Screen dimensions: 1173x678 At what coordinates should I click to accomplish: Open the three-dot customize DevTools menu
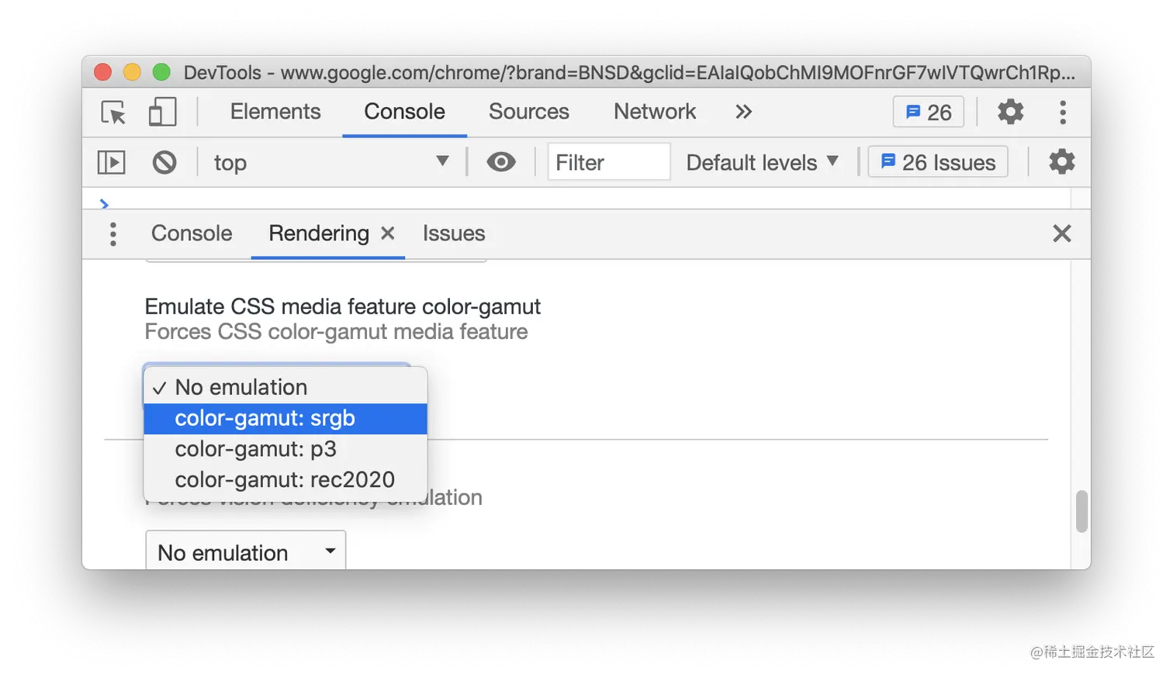1063,112
